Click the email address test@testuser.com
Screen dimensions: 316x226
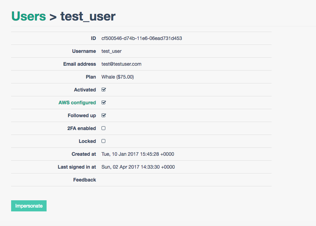(x=121, y=64)
